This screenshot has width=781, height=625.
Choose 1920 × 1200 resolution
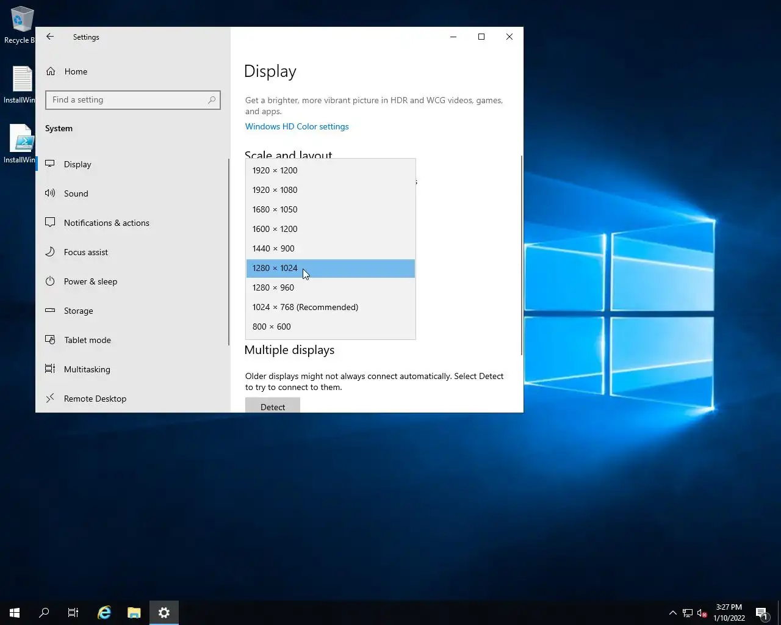coord(330,170)
